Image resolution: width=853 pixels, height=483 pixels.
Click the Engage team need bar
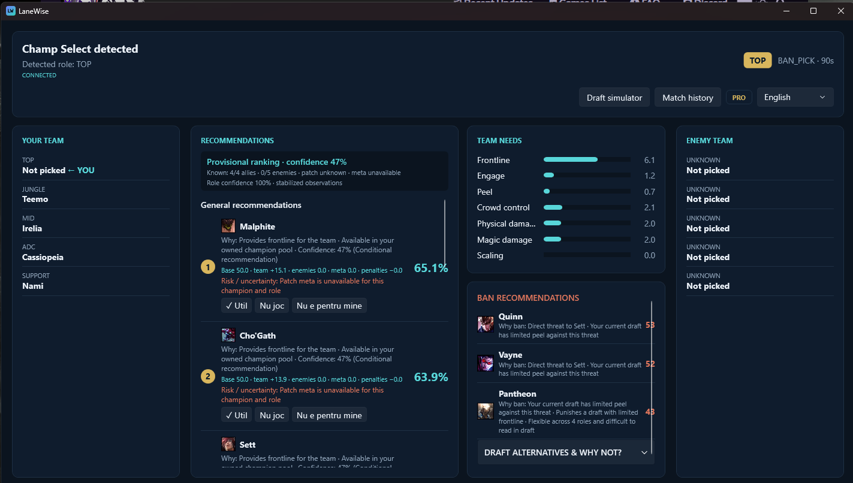click(x=587, y=175)
